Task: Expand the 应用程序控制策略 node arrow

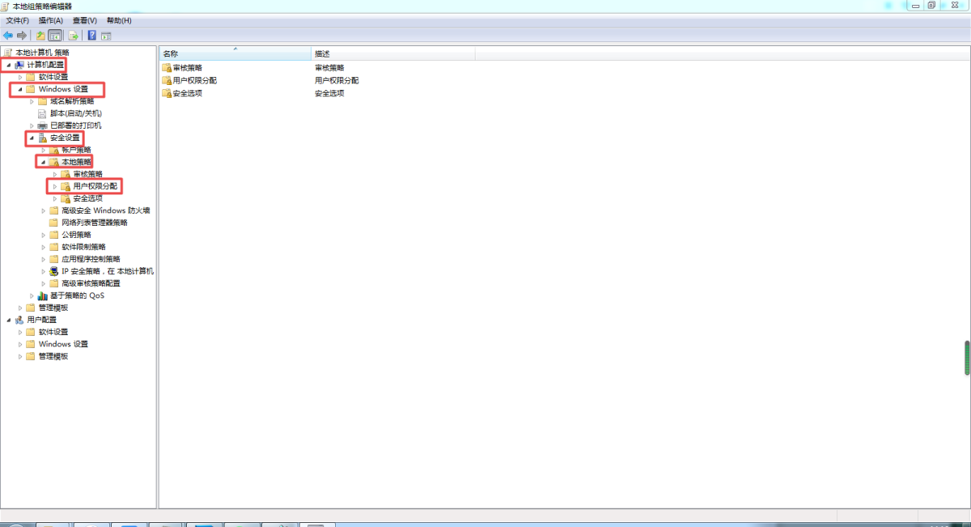Action: pos(44,259)
